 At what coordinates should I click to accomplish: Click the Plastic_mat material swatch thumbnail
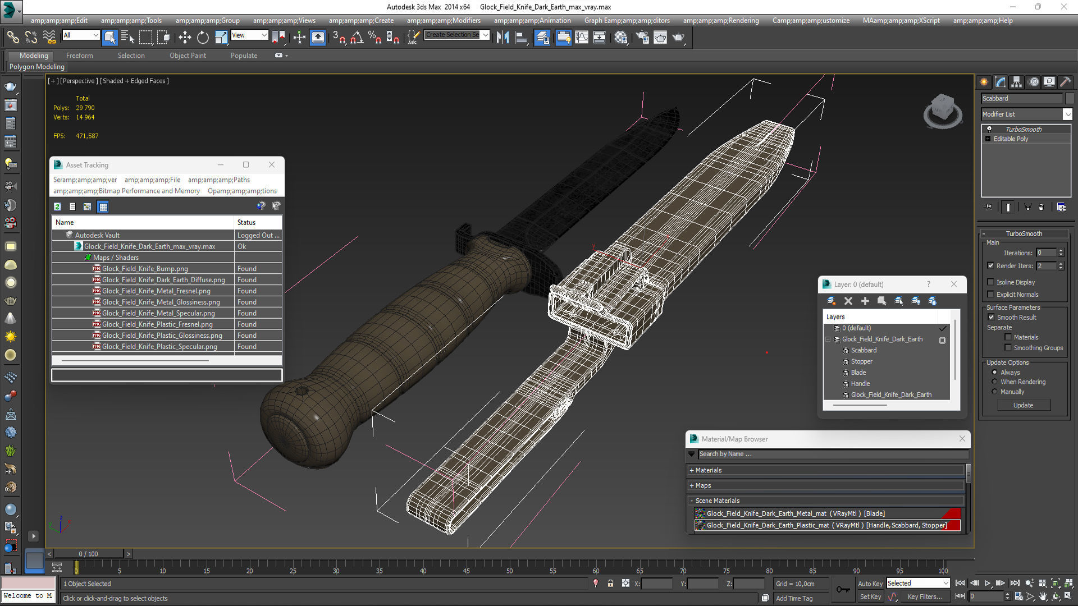click(700, 525)
